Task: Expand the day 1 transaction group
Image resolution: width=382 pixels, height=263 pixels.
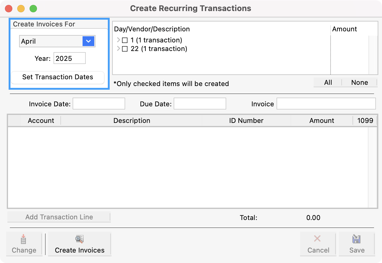Action: coord(119,40)
